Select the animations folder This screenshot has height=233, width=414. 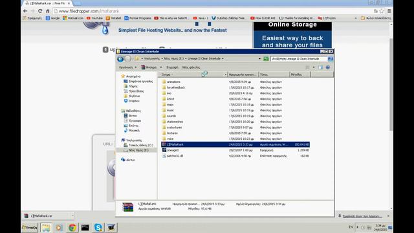173,82
